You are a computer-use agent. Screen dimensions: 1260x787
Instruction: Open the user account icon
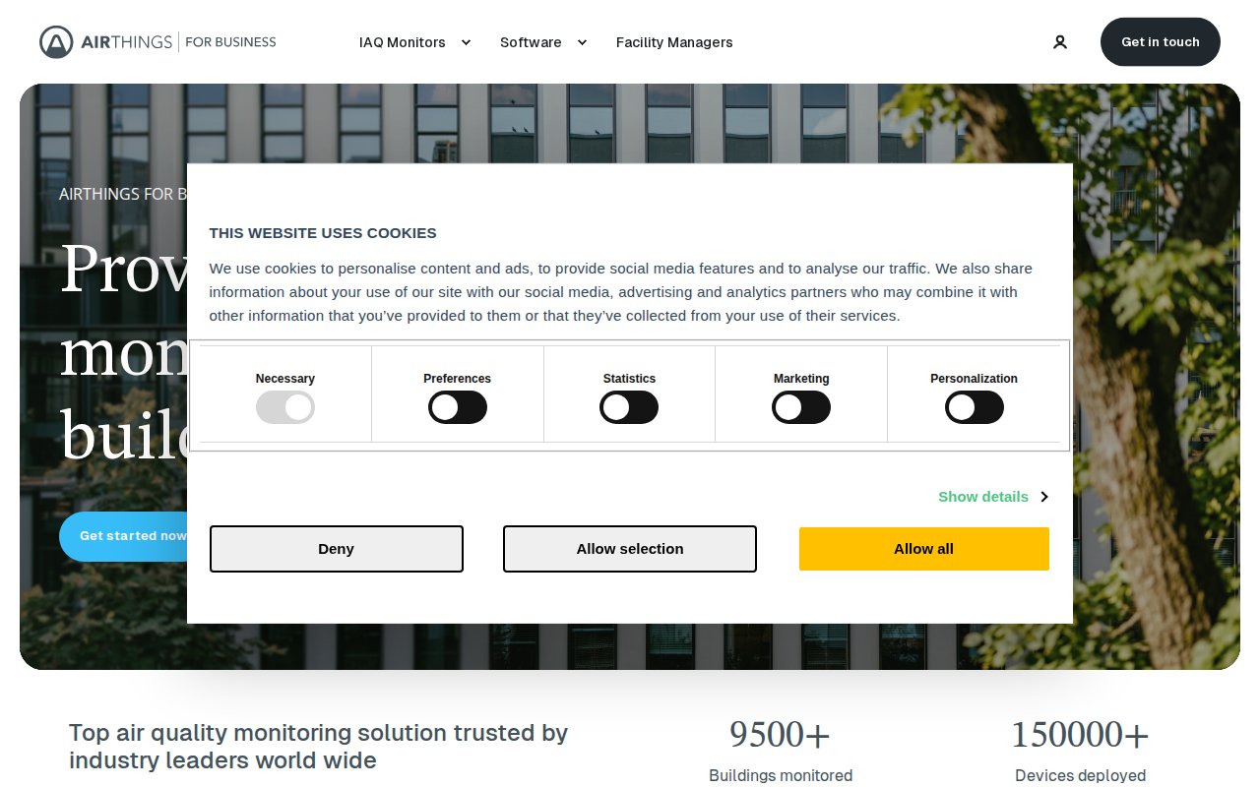[x=1060, y=42]
